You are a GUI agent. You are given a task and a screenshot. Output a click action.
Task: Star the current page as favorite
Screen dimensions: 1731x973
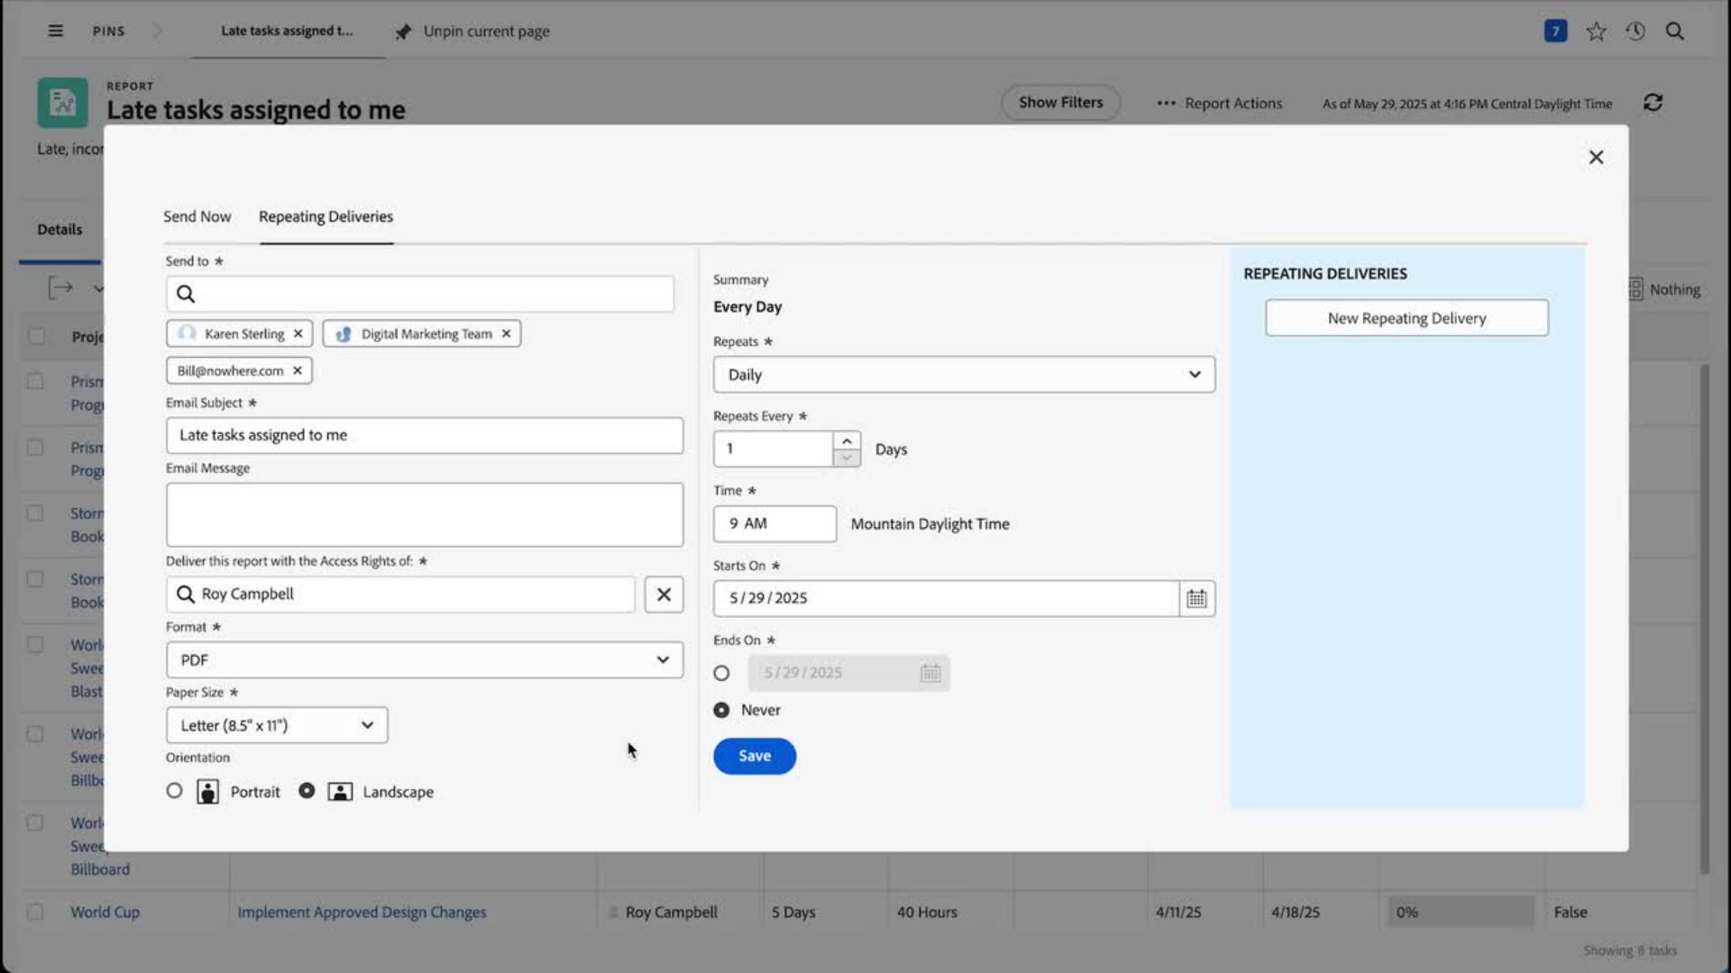(x=1596, y=31)
